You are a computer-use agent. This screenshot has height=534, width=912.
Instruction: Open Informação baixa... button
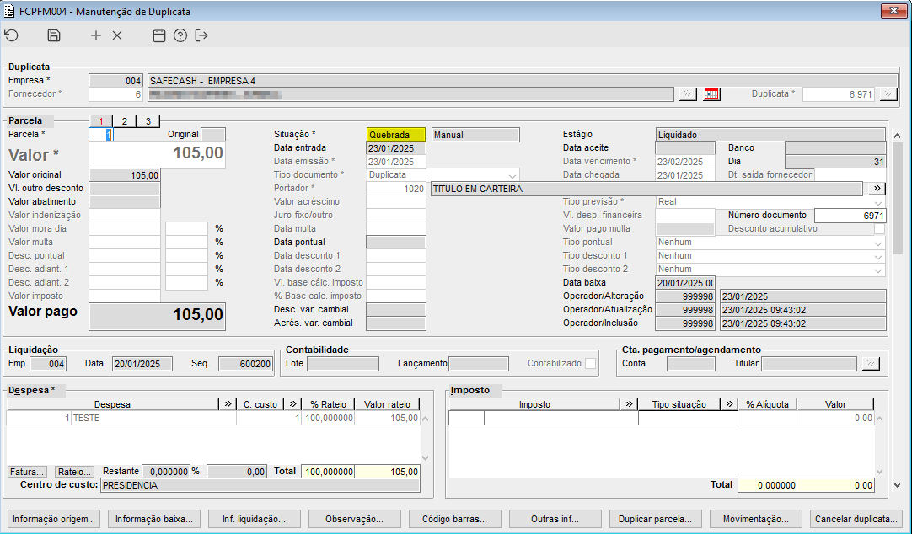[154, 519]
